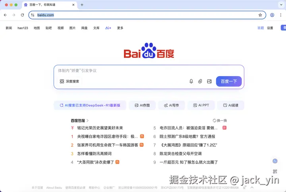Image resolution: width=286 pixels, height=192 pixels.
Task: Open 《大展鸿图》原唱回应 headline
Action: (x=188, y=145)
